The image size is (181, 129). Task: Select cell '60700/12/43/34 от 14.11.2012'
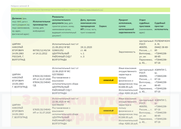click(x=41, y=52)
